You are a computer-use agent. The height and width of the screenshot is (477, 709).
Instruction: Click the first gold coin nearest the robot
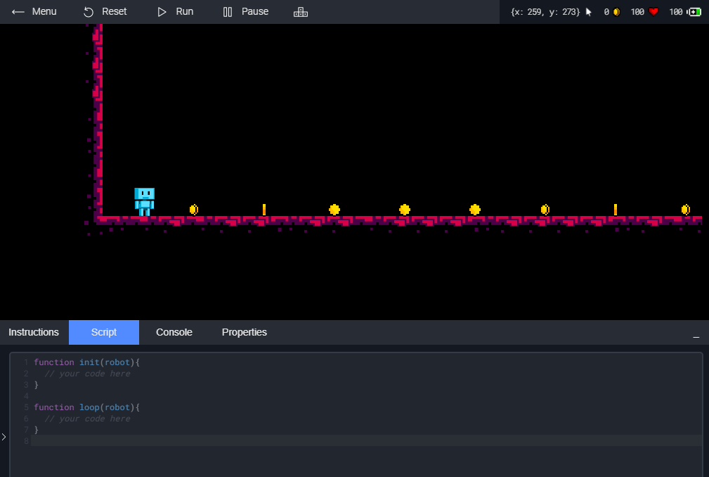[x=194, y=210]
